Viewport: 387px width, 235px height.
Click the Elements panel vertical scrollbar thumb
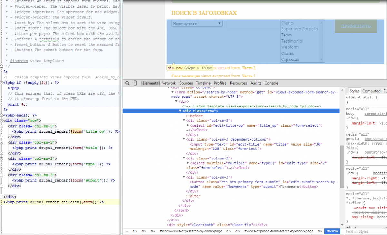(342, 166)
